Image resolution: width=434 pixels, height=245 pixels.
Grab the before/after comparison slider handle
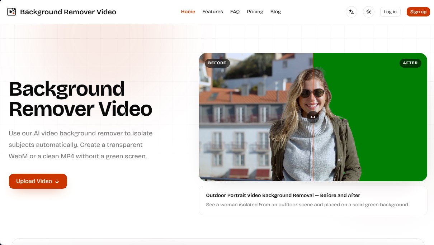click(x=313, y=117)
